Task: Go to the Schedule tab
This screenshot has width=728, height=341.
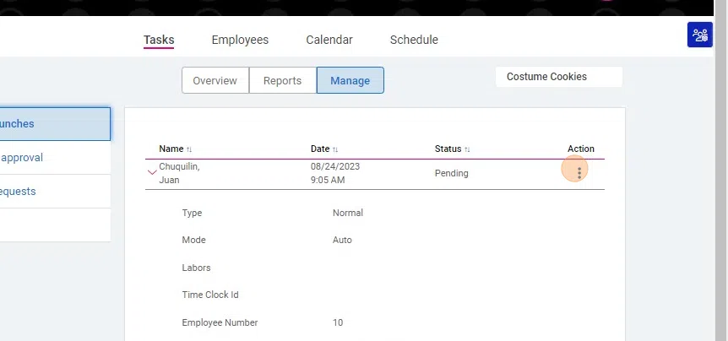Action: coord(414,40)
